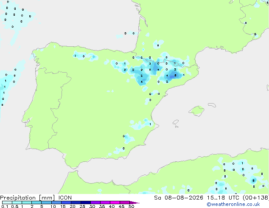Pick the 15–20 mm legend color swatch

click(66, 202)
